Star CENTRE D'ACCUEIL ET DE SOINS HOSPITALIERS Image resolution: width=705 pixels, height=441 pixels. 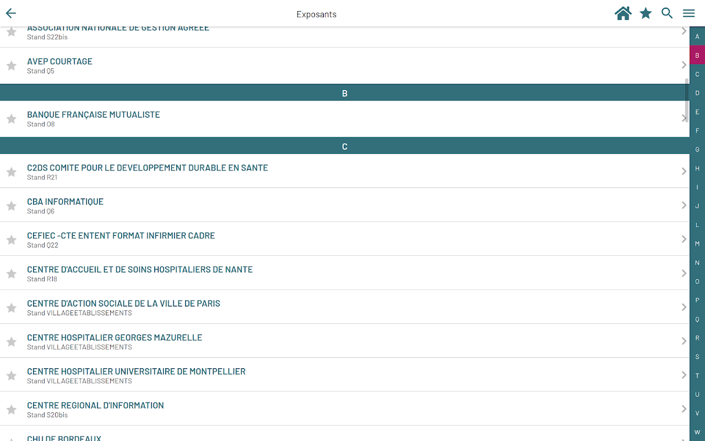click(x=11, y=274)
